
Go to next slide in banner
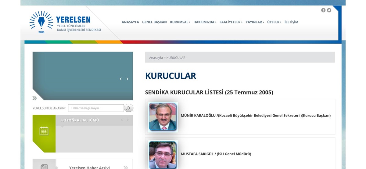[x=127, y=79]
